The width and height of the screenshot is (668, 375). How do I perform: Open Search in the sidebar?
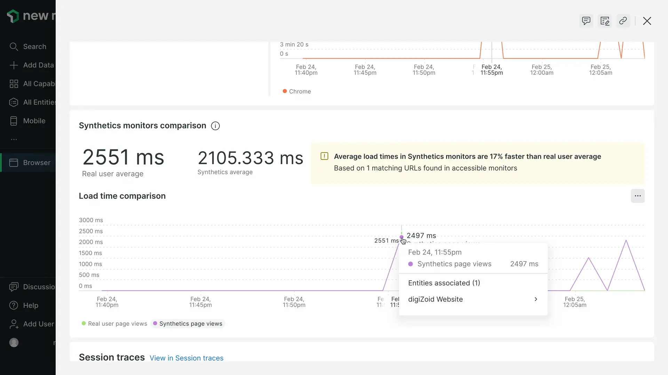coord(34,47)
